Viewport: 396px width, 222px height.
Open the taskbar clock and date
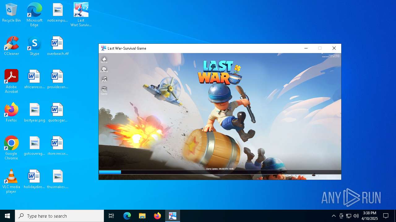click(x=370, y=216)
